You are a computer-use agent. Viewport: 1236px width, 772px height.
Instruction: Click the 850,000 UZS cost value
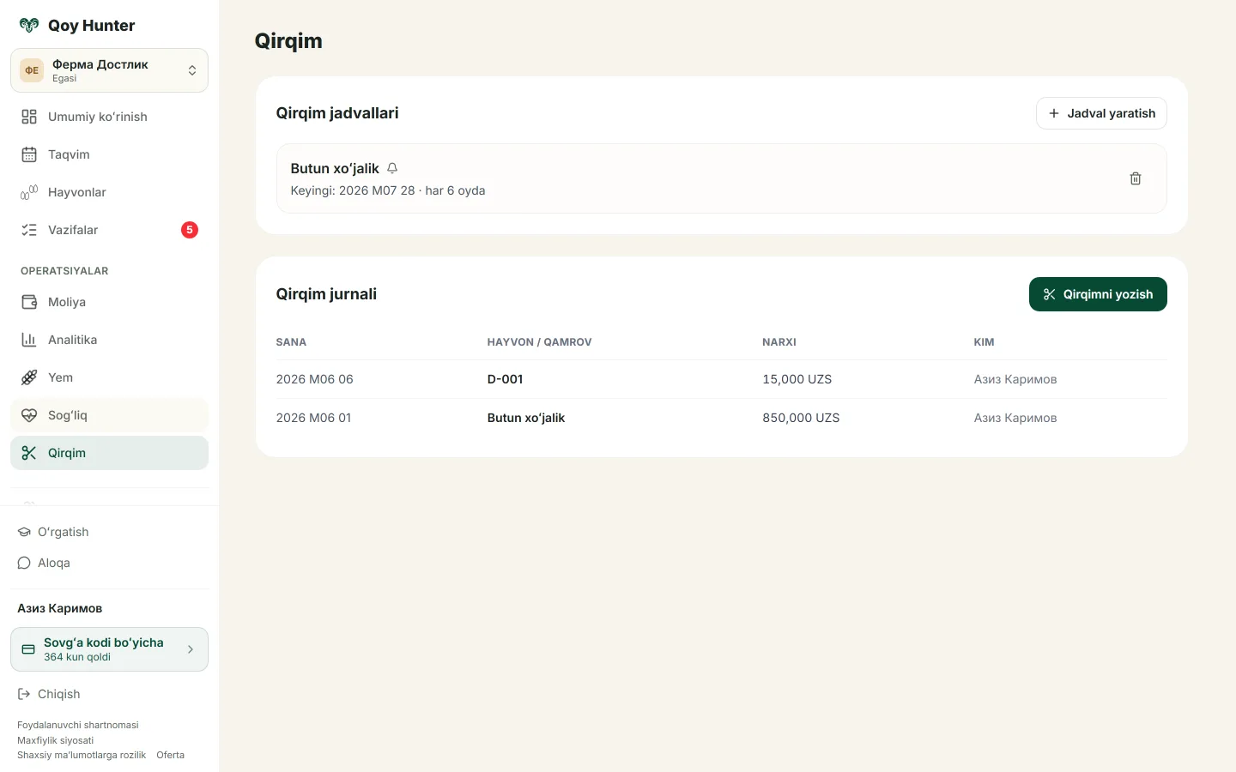[x=801, y=418]
